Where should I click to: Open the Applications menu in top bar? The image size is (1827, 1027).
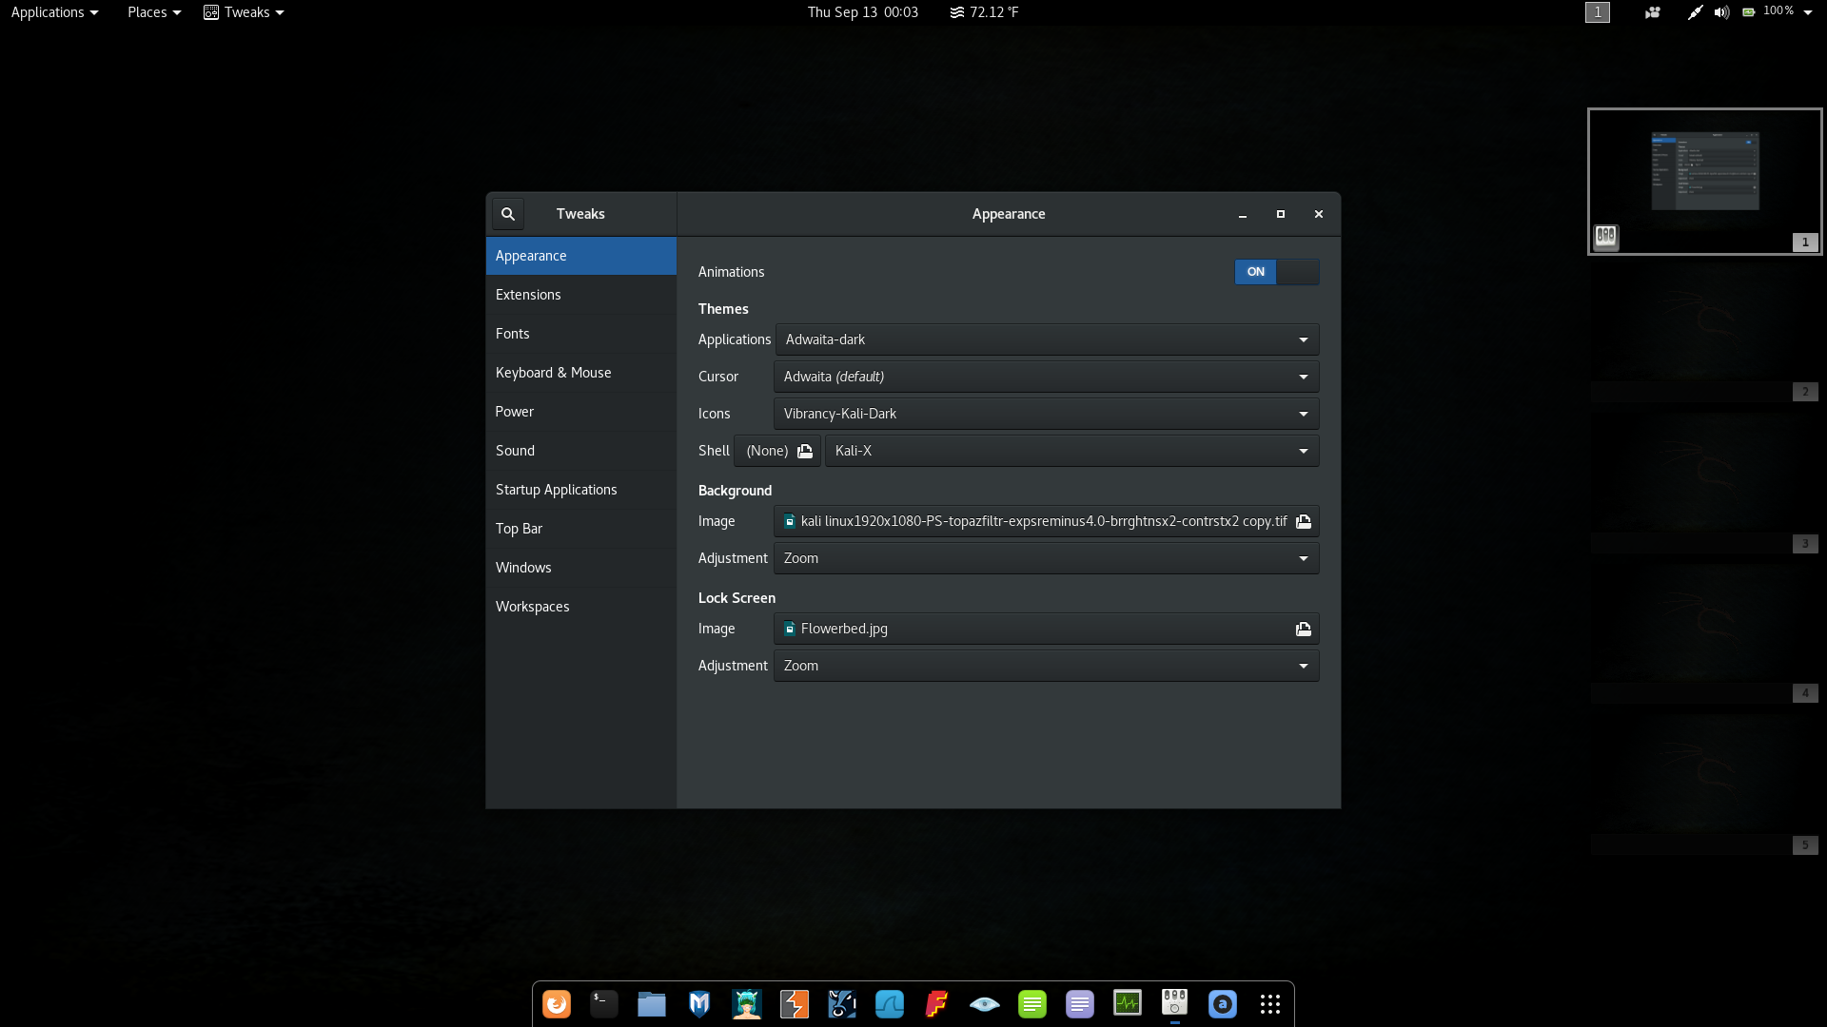point(54,12)
